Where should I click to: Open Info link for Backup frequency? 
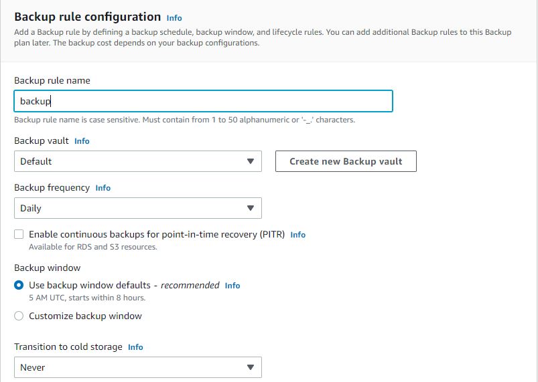point(103,188)
